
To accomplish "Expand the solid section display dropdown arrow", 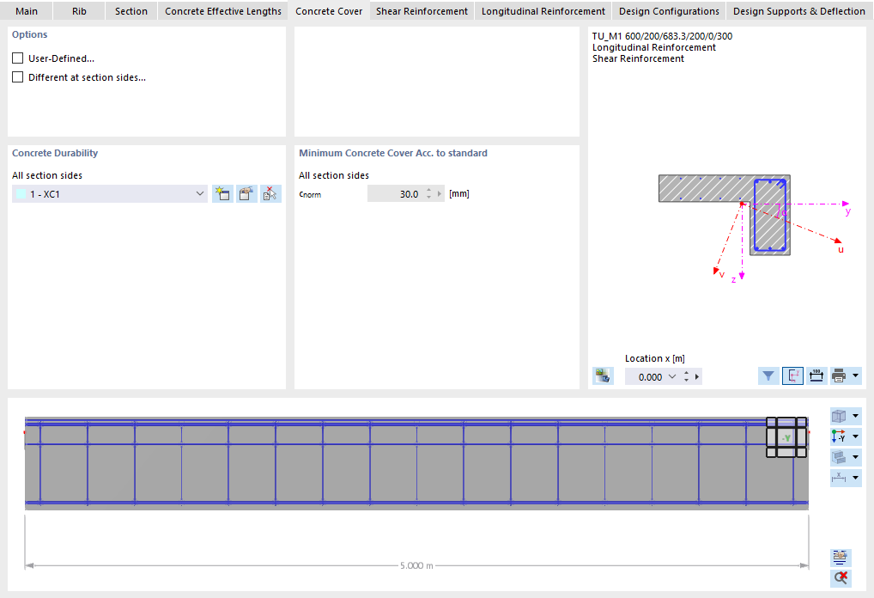I will coord(856,457).
